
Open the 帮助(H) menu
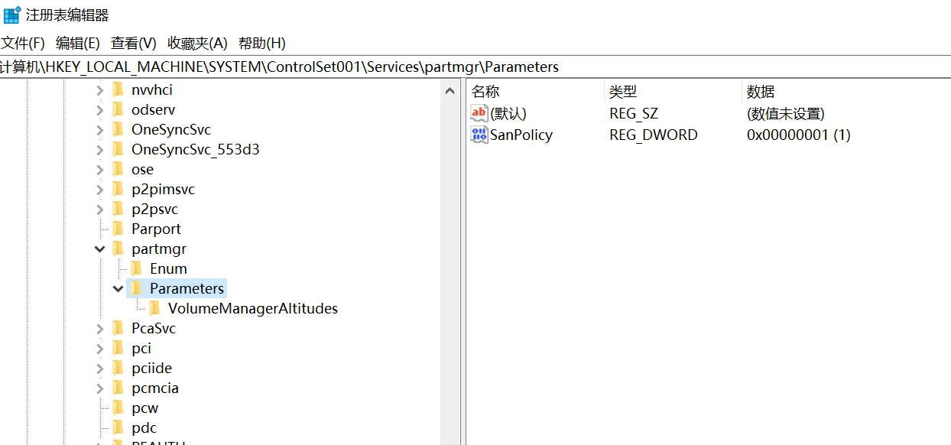click(262, 43)
